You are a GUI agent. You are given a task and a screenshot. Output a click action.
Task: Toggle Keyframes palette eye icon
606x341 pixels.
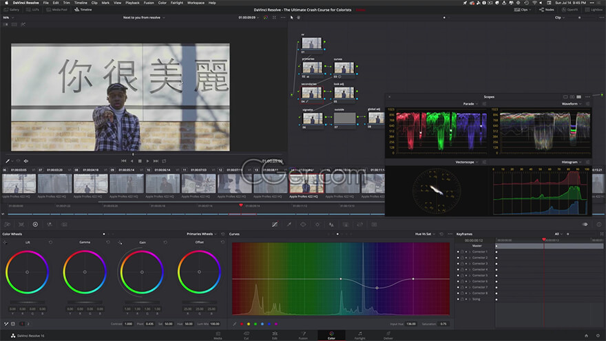point(585,225)
